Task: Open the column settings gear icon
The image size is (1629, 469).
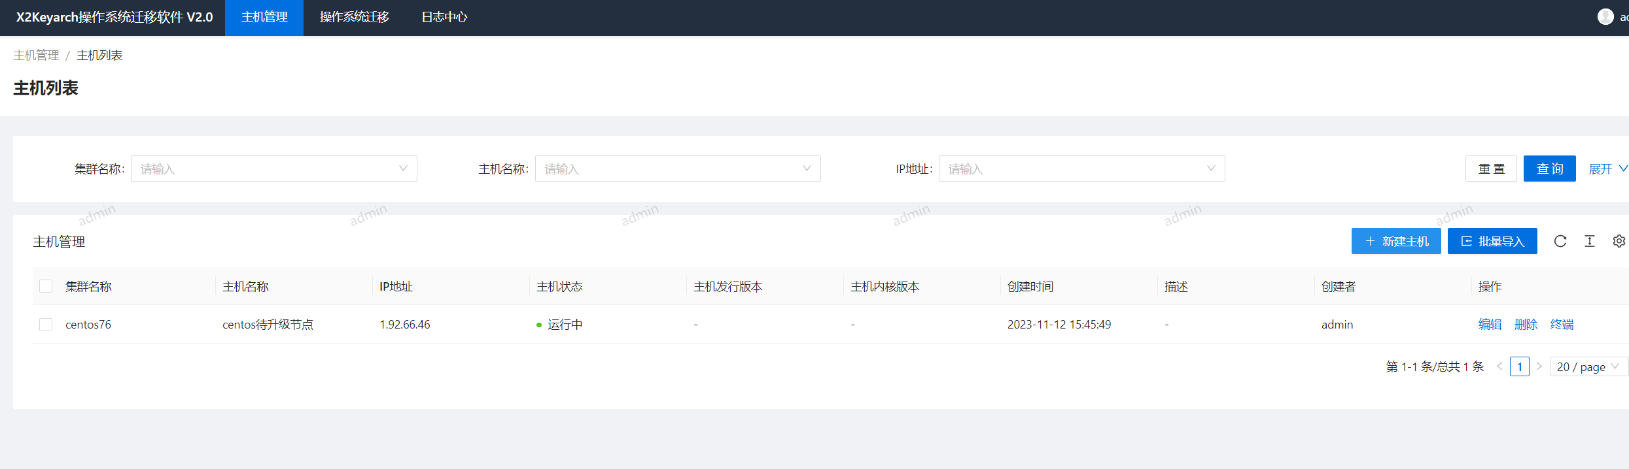Action: (1619, 242)
